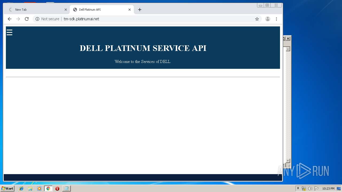Screen dimensions: 342x192
Task: Close the New Tab tab
Action: [66, 10]
